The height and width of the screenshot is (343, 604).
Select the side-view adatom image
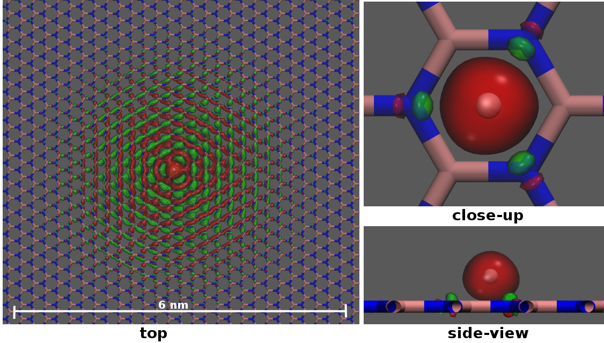[484, 275]
